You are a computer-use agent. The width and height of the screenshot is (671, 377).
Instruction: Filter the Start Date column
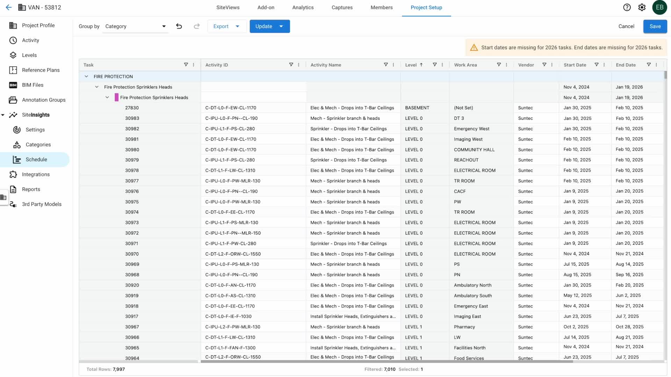[597, 65]
